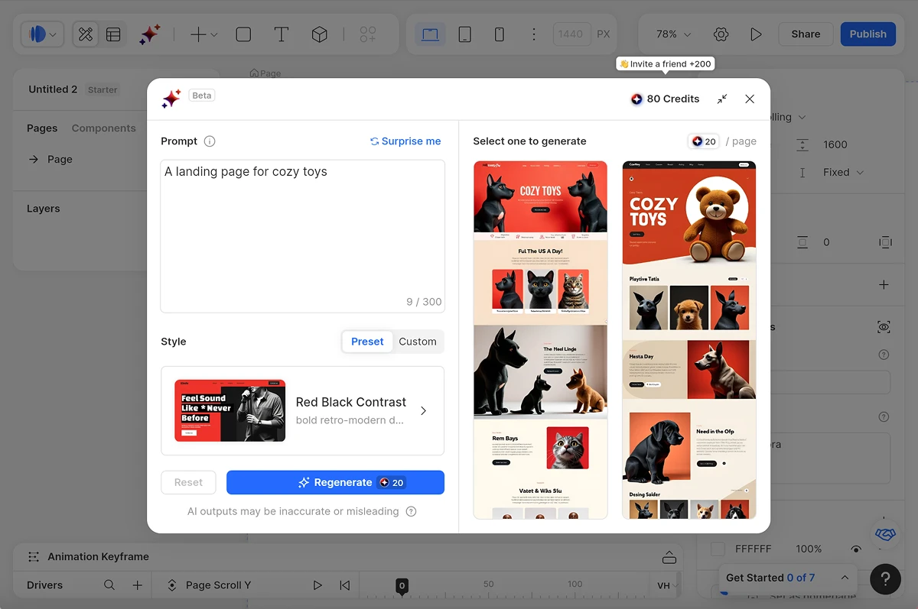
Task: Choose the Preset style tab
Action: tap(367, 342)
